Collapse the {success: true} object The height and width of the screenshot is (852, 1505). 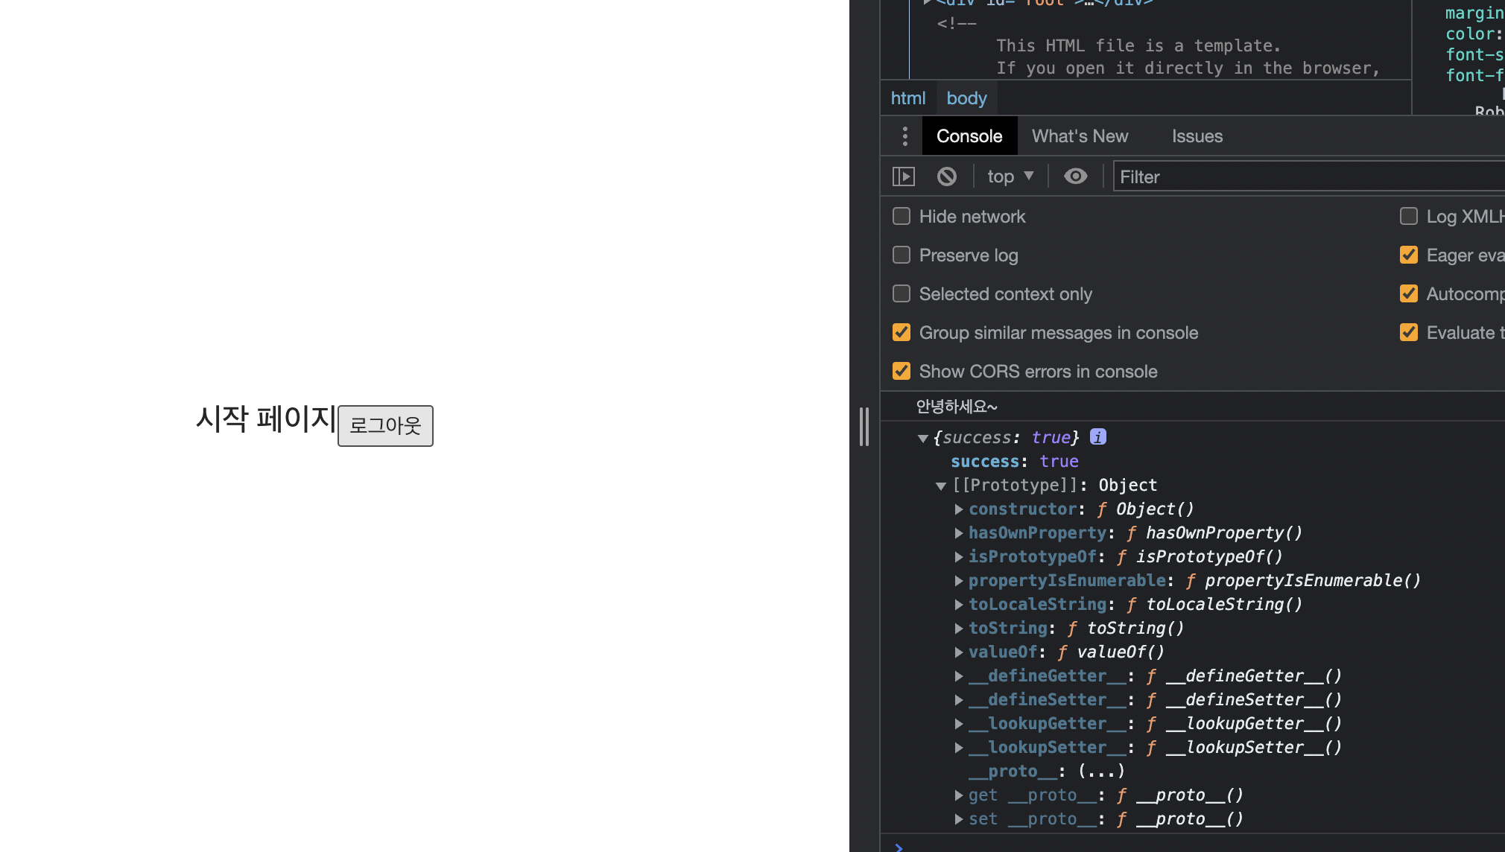pyautogui.click(x=922, y=439)
